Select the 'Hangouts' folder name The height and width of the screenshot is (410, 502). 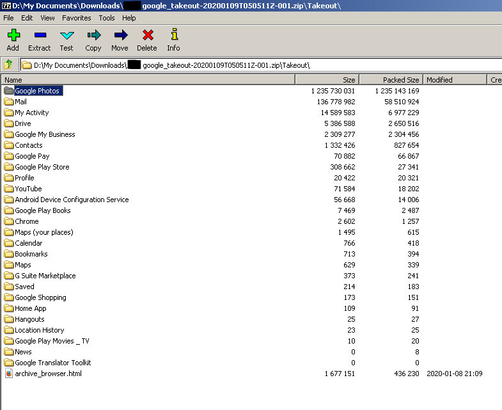pyautogui.click(x=29, y=319)
